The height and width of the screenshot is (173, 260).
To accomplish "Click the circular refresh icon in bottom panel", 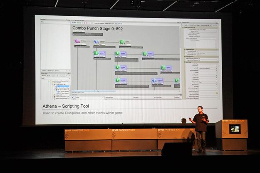I will [73, 98].
